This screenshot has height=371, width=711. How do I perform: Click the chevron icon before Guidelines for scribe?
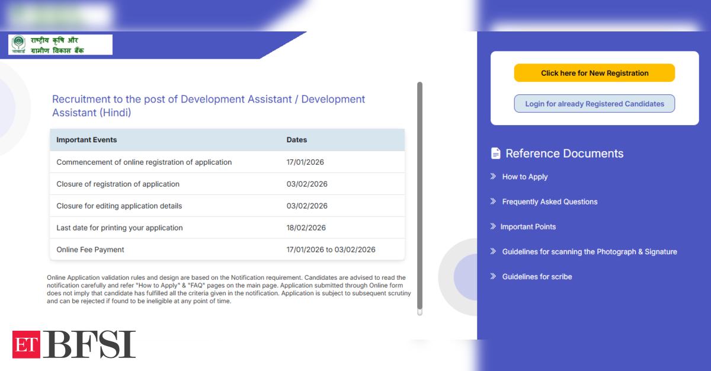point(493,276)
